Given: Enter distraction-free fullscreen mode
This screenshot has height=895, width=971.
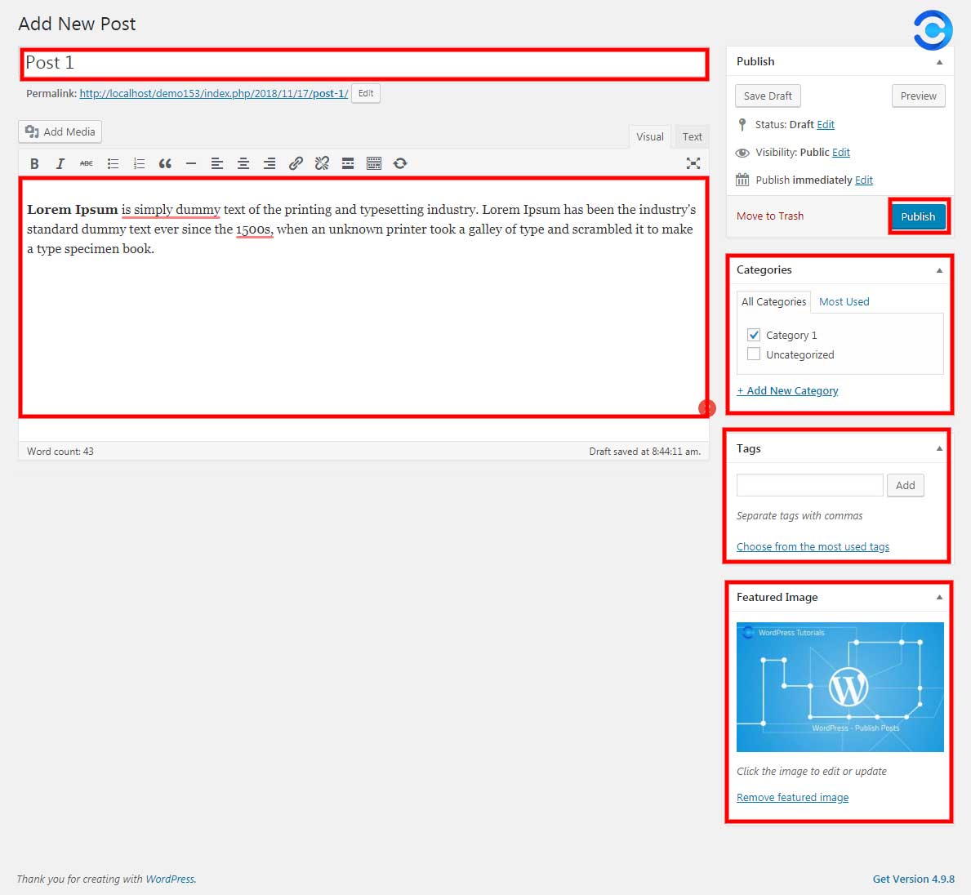Looking at the screenshot, I should (x=693, y=163).
